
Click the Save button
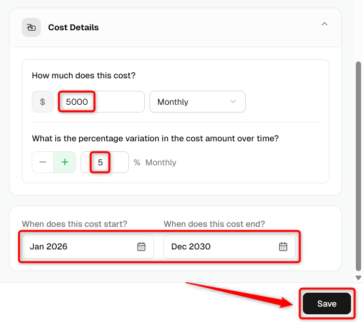(x=327, y=303)
